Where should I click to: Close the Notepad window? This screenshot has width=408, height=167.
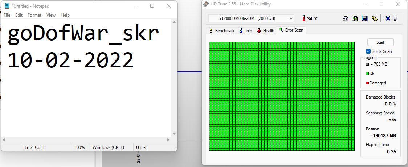[x=169, y=6]
